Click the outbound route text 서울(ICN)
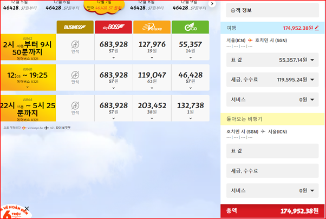This screenshot has width=326, height=219. click(236, 41)
